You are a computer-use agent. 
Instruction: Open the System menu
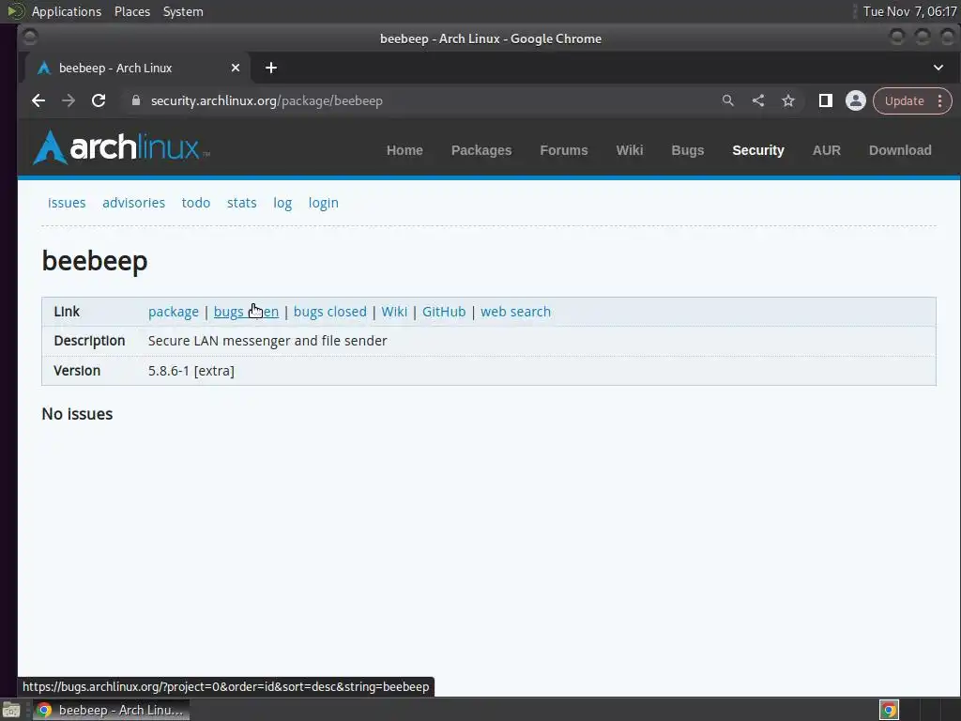point(183,11)
